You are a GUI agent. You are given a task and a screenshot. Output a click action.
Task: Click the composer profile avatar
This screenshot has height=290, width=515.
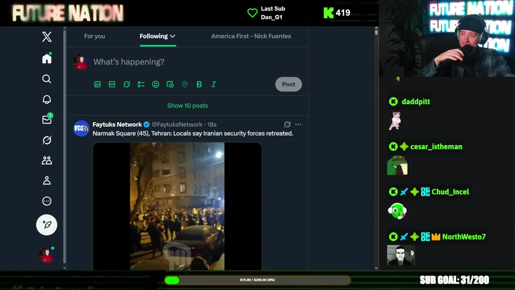(81, 62)
